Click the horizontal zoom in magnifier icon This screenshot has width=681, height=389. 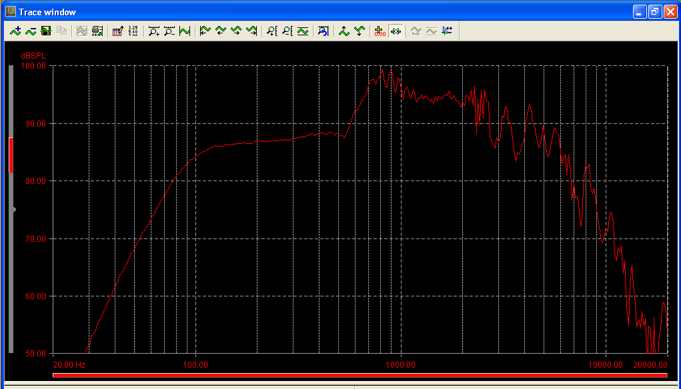pos(154,31)
